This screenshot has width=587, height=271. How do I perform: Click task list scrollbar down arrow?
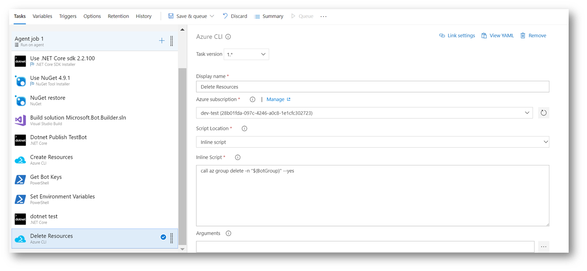click(183, 249)
